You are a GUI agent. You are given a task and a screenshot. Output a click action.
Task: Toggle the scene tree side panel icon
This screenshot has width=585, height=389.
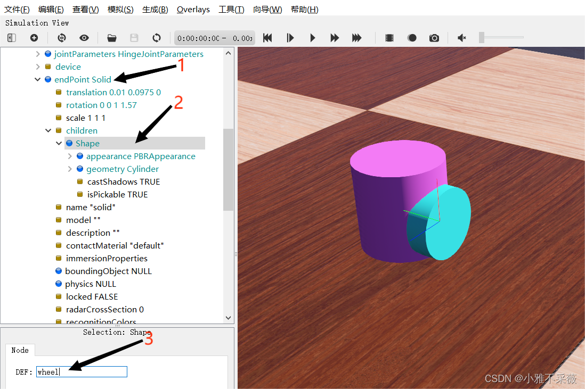(x=12, y=38)
